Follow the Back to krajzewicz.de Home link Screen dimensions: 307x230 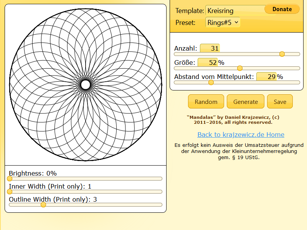[x=241, y=135]
